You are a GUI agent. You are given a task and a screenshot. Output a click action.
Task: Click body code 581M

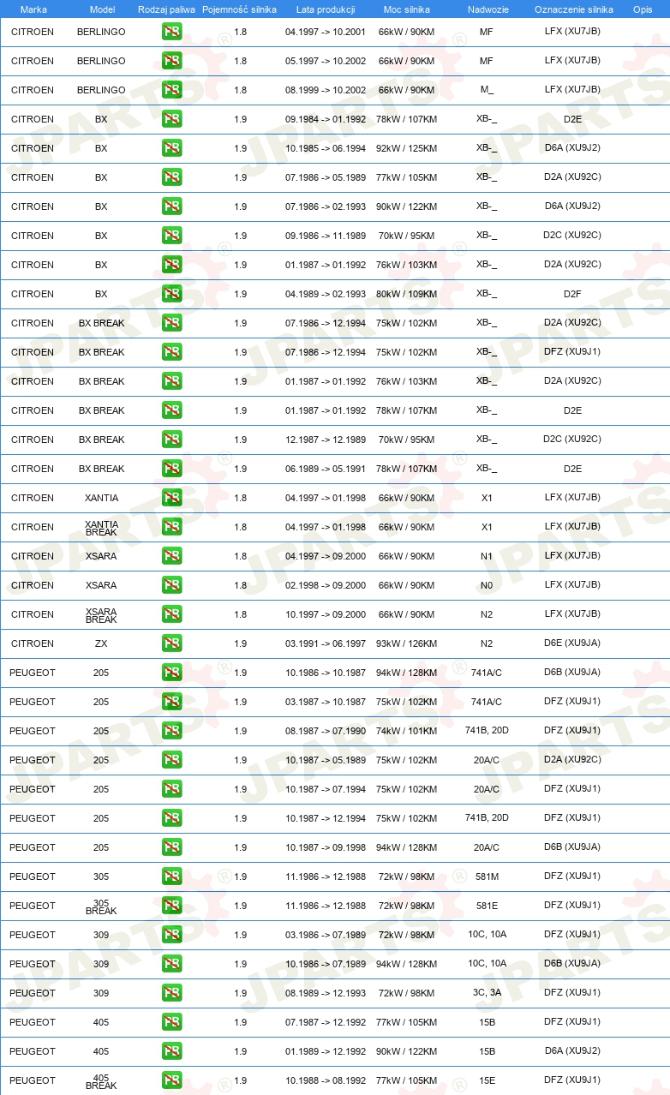pos(487,877)
